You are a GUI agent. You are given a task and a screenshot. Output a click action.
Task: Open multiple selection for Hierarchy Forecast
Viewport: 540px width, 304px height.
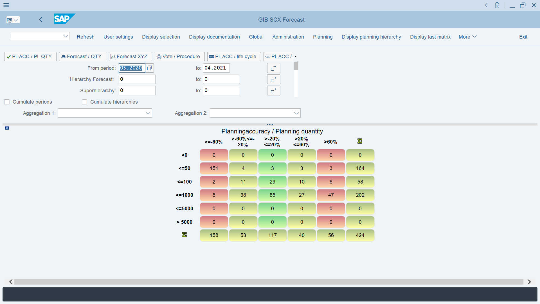273,79
